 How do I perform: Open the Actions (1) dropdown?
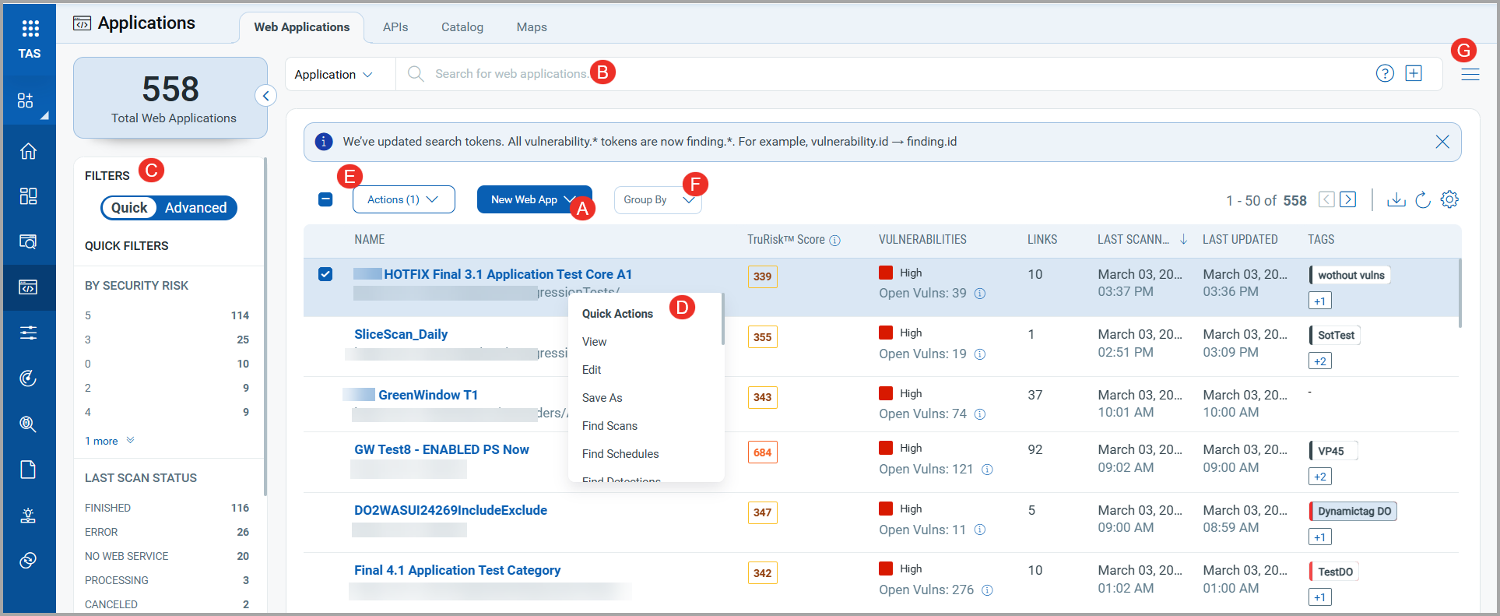pyautogui.click(x=403, y=199)
